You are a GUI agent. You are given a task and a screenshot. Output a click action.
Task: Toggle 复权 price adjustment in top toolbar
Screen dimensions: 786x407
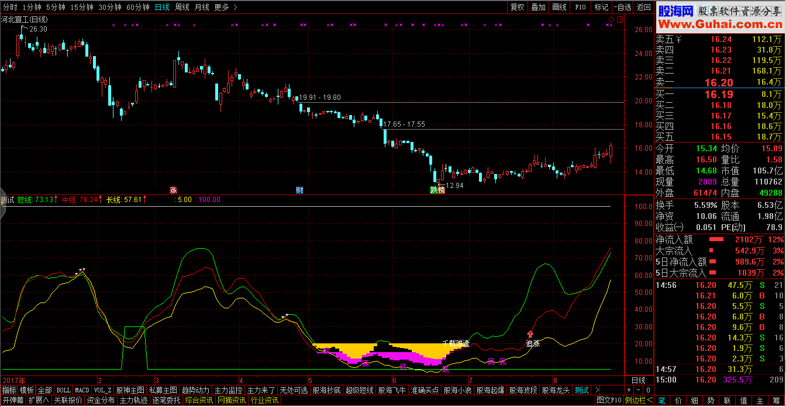(x=517, y=8)
